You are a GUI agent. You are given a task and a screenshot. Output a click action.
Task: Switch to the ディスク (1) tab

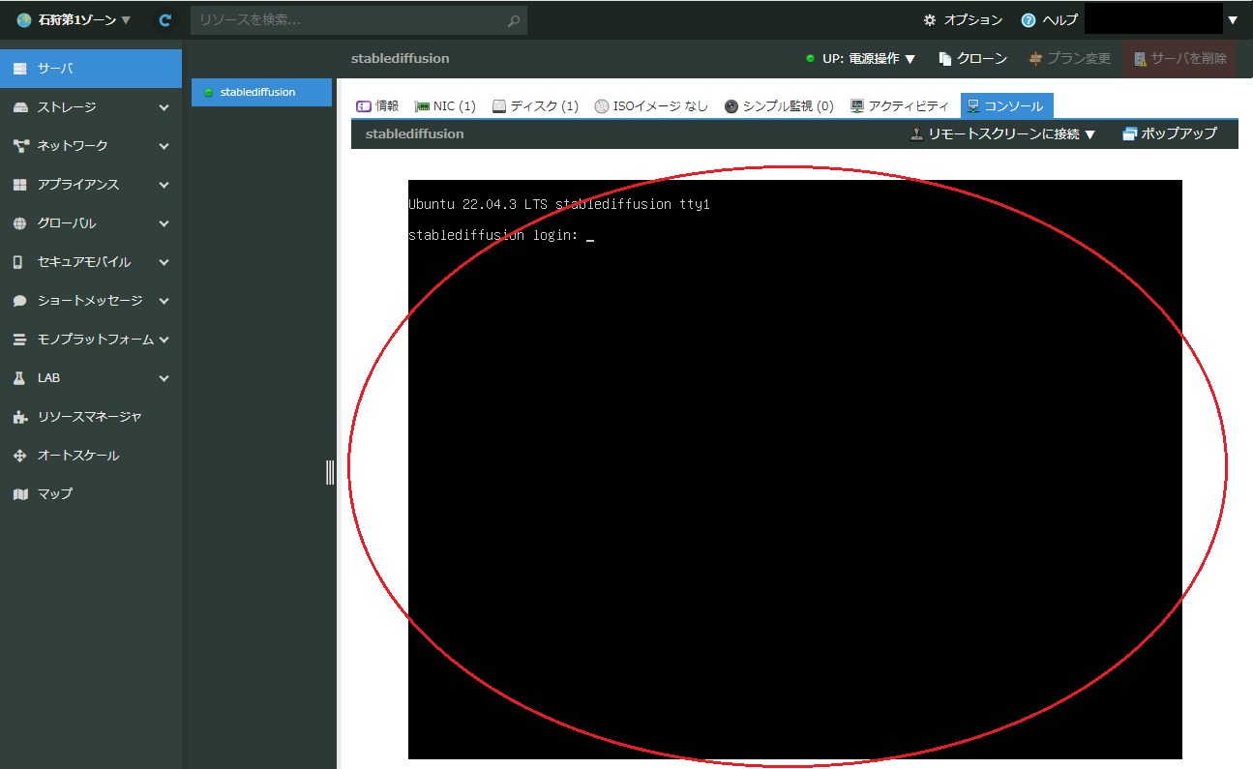535,106
